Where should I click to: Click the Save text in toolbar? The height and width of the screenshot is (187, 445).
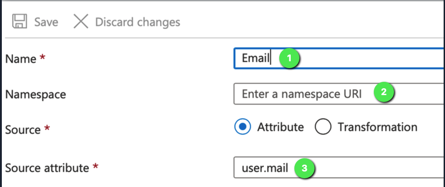pos(46,22)
